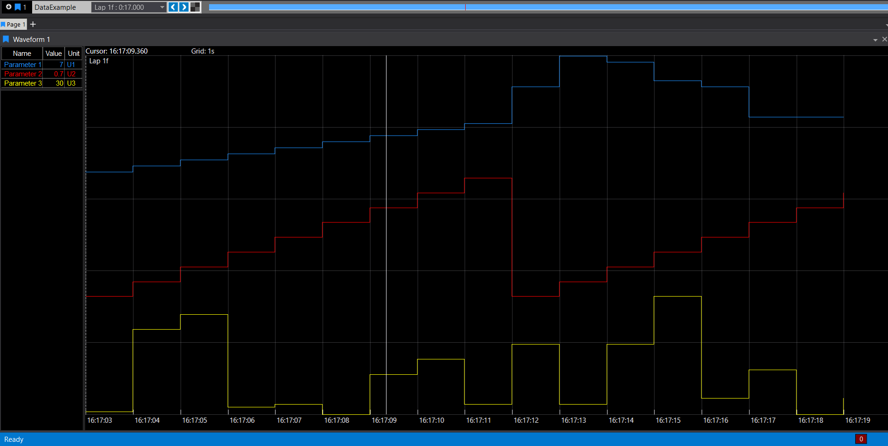Select the Parameter 1 row name
Viewport: 888px width, 446px height.
pyautogui.click(x=22, y=65)
